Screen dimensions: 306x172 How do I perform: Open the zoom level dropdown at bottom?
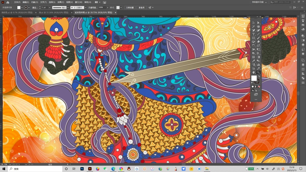10,165
